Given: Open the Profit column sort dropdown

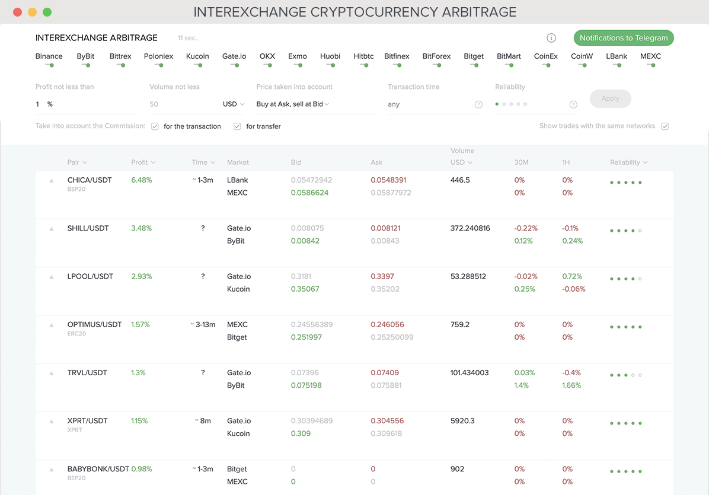Looking at the screenshot, I should 142,162.
